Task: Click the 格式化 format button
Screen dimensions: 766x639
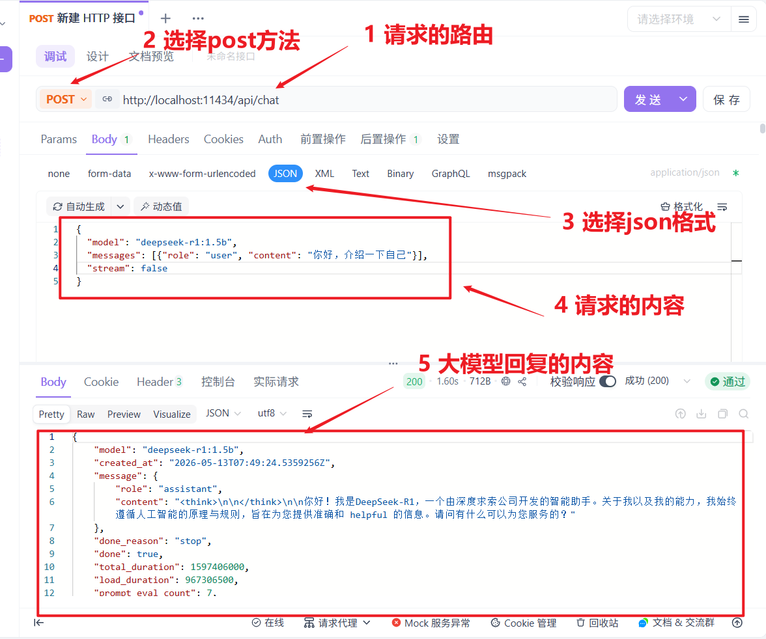Action: click(x=681, y=206)
